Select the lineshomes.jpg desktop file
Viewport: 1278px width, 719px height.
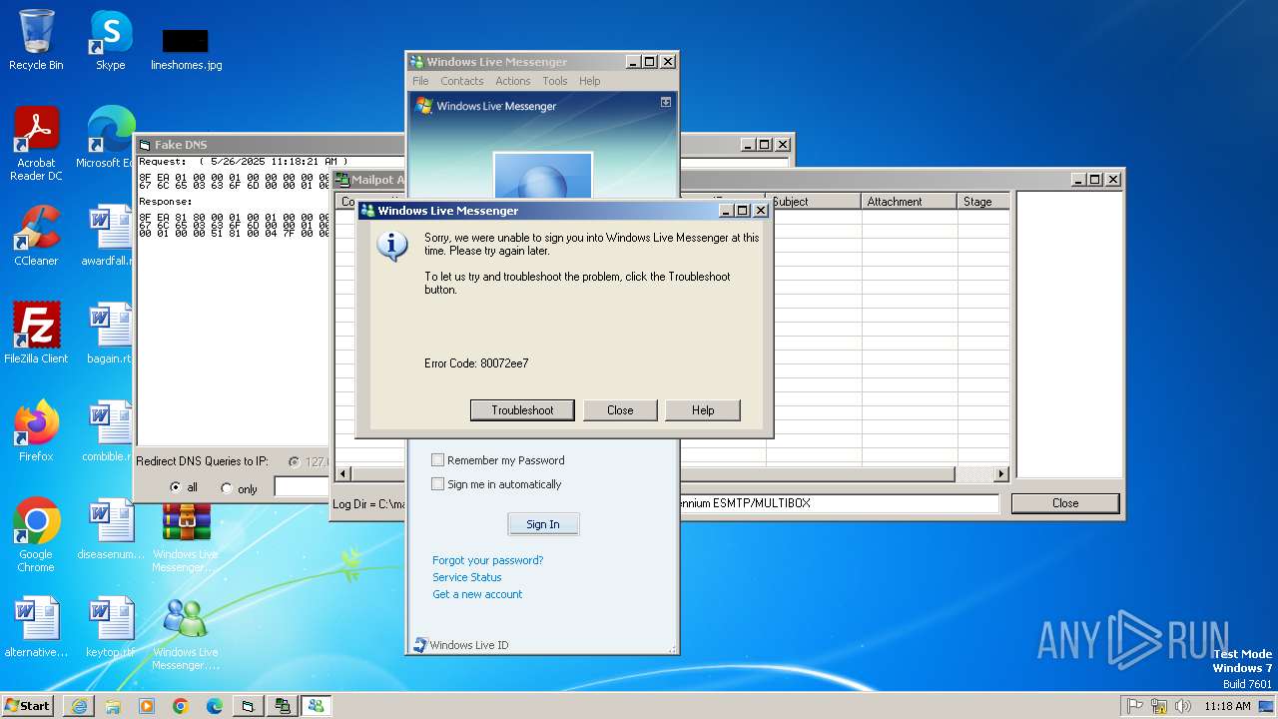tap(186, 49)
